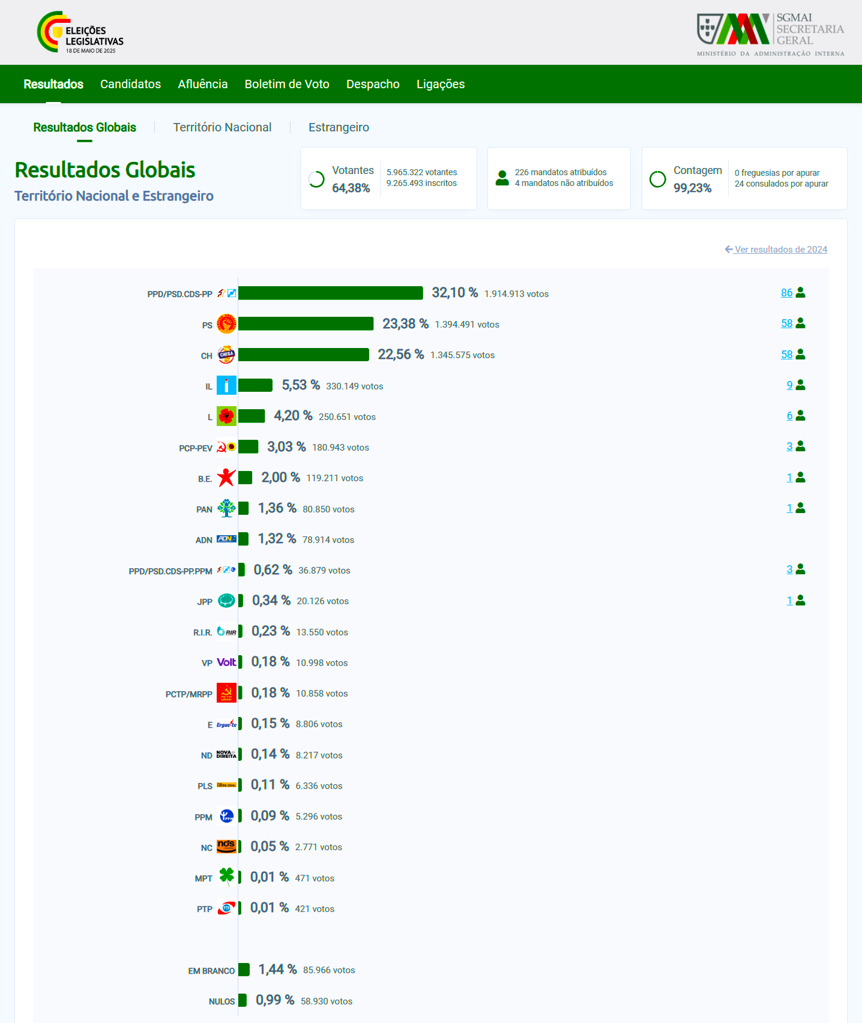Click the SGMAI Secretaria Geral logo

[771, 34]
